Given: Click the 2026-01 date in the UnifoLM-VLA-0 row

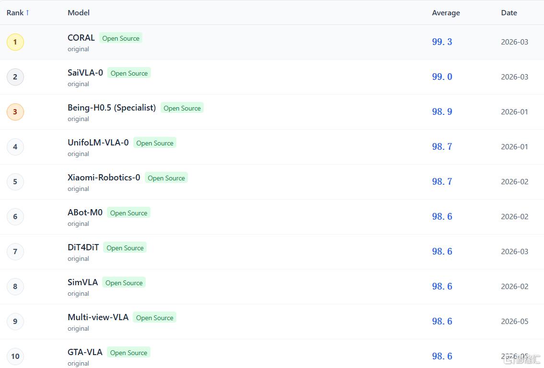Looking at the screenshot, I should [514, 146].
